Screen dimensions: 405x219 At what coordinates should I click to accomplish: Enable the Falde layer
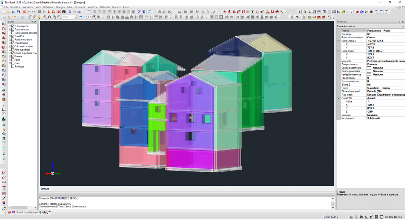pyautogui.click(x=12, y=60)
